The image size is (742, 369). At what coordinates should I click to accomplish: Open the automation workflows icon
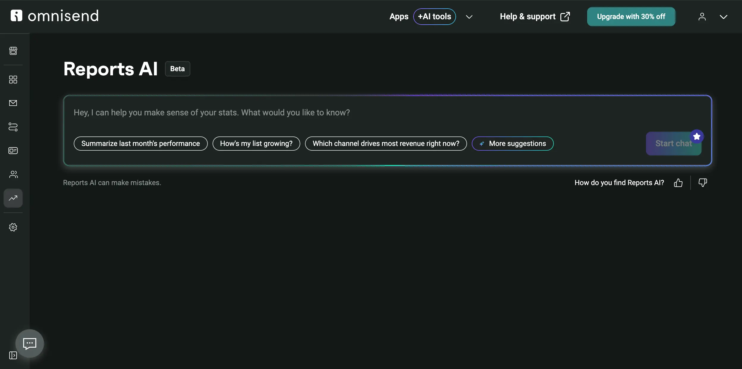(13, 127)
